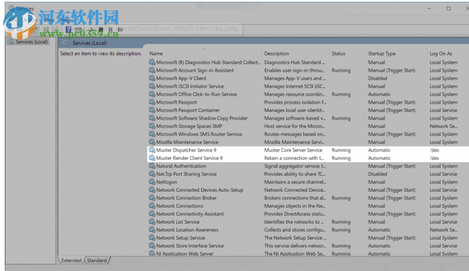This screenshot has height=271, width=469.
Task: Click 'Maintains a secure channel...' description
Action: [x=295, y=182]
